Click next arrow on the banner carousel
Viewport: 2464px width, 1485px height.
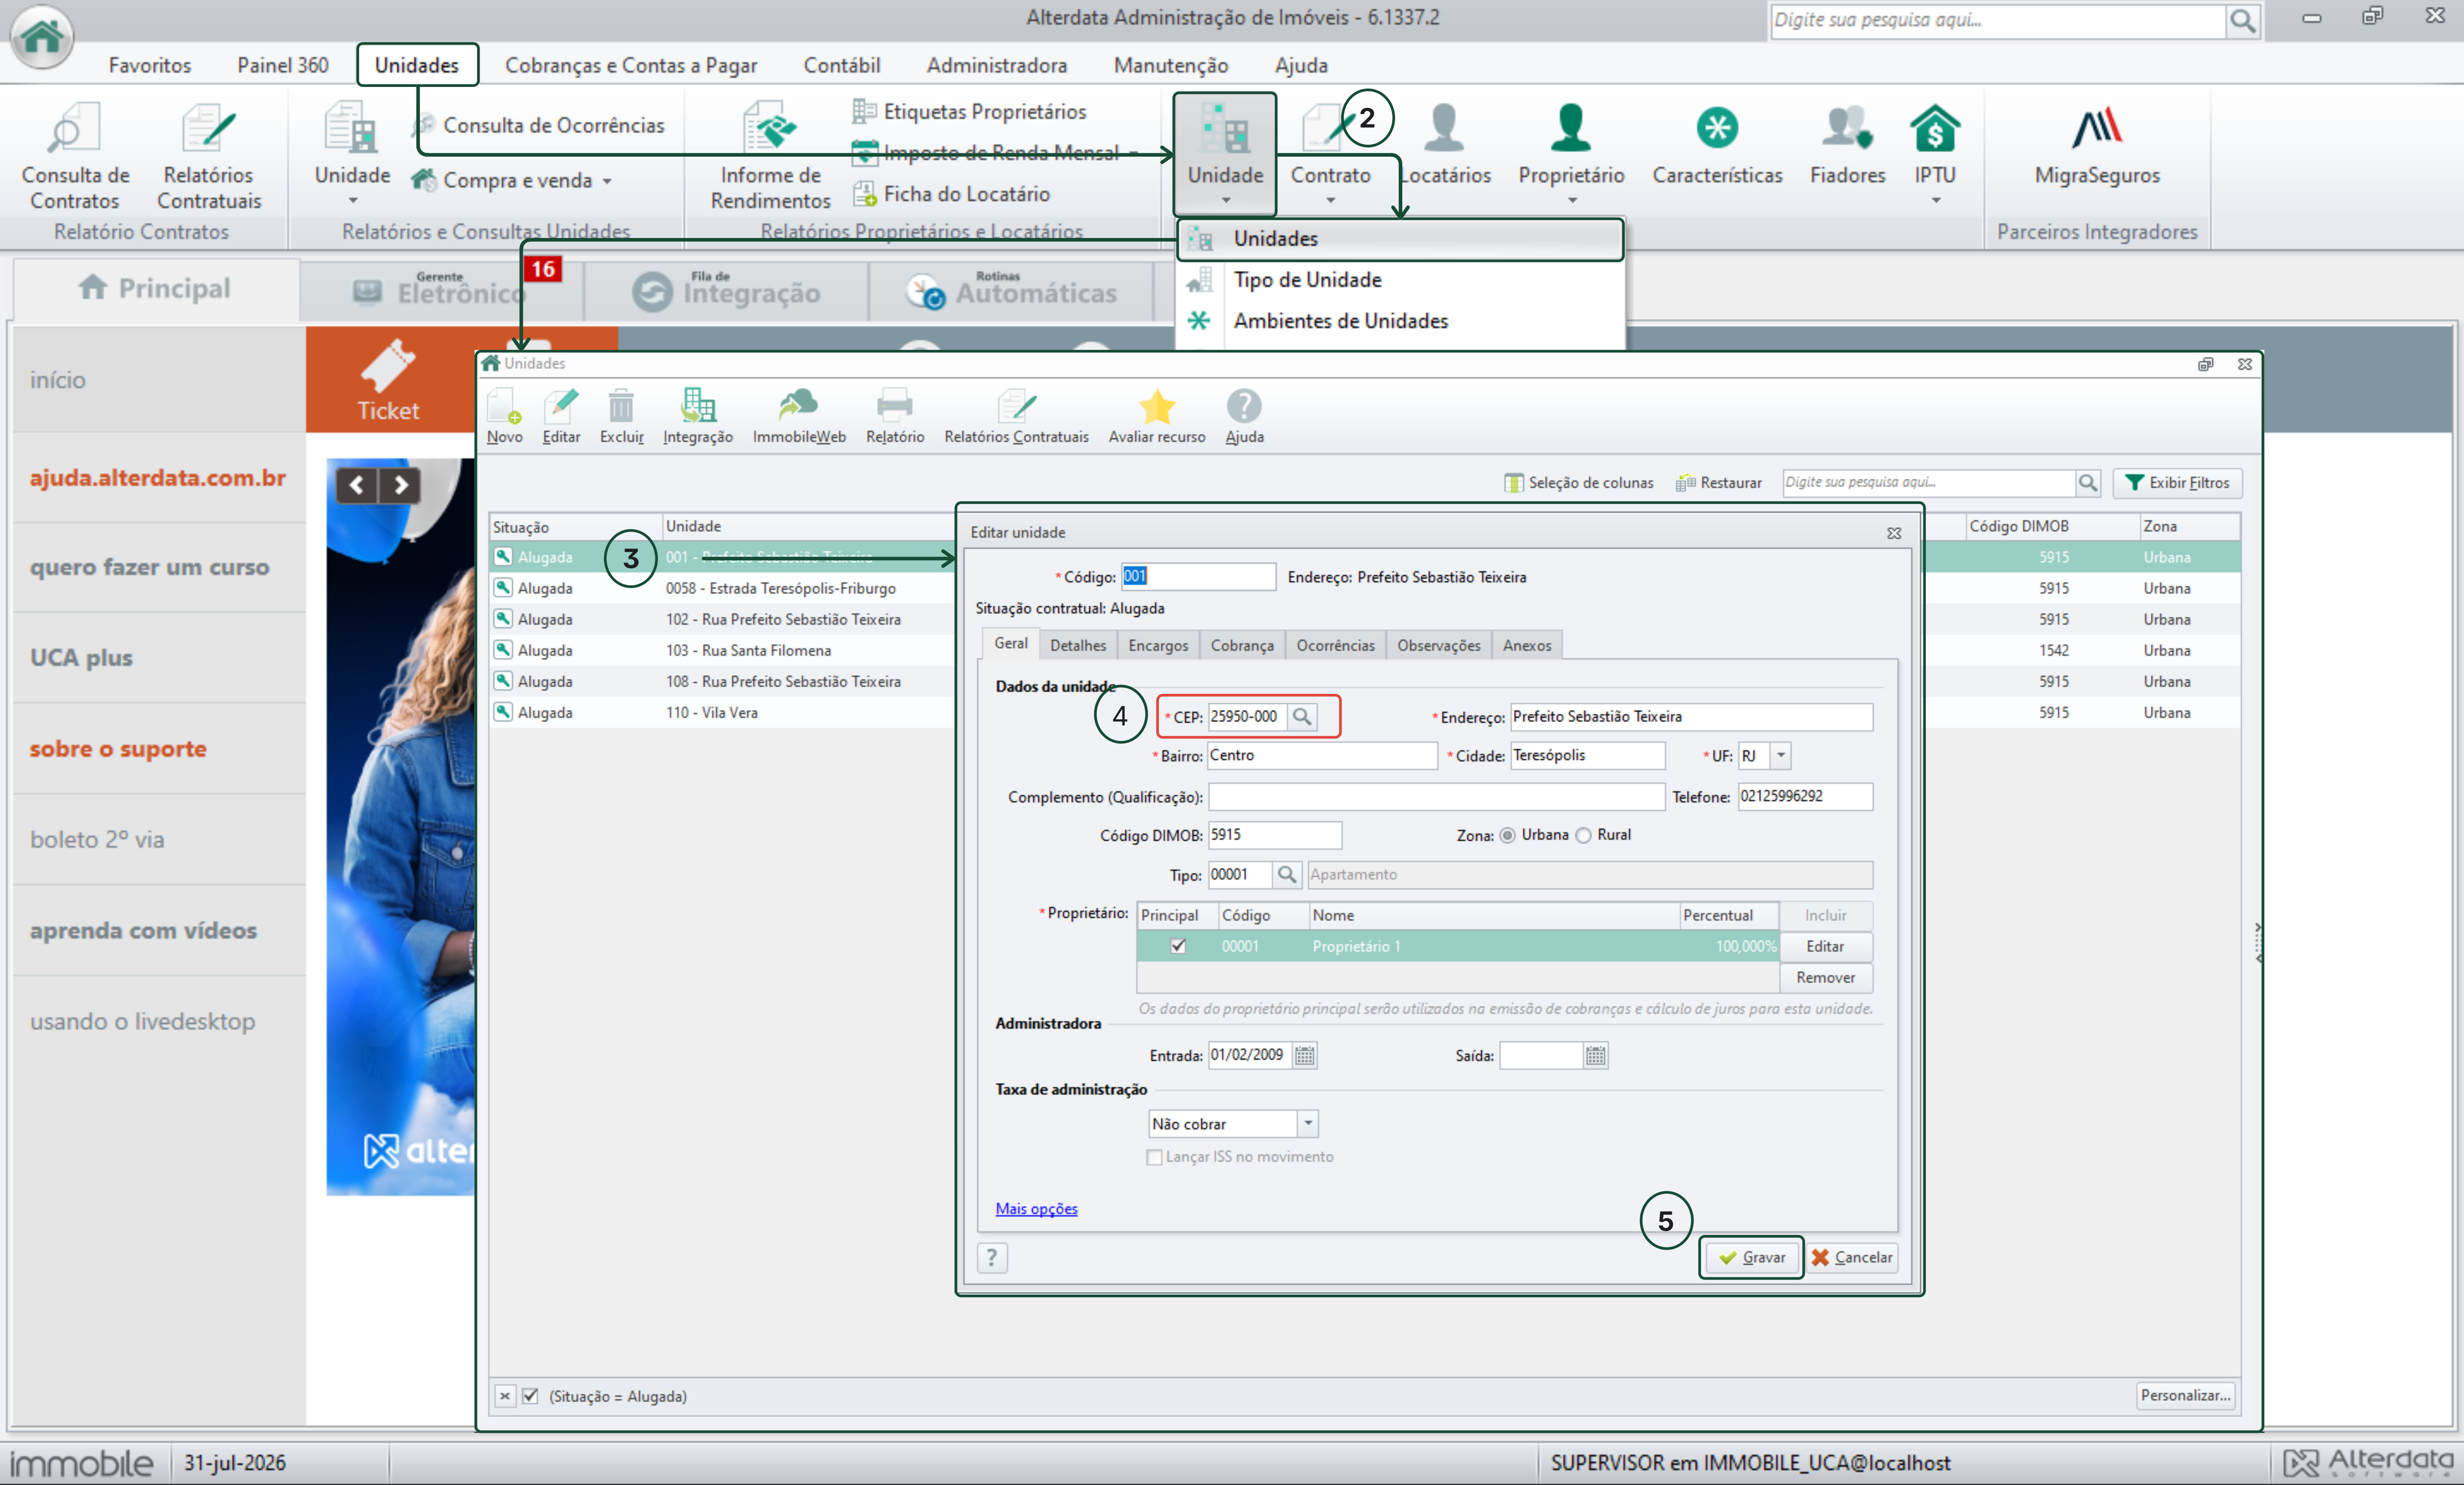[401, 485]
